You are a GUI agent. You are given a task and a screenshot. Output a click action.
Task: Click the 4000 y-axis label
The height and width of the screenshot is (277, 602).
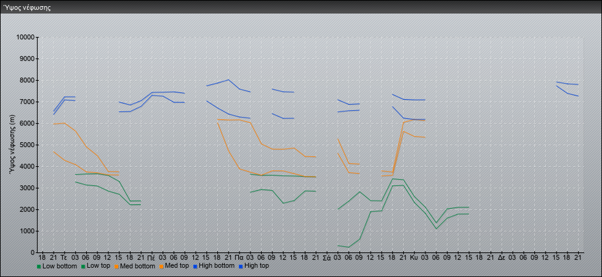(27, 166)
